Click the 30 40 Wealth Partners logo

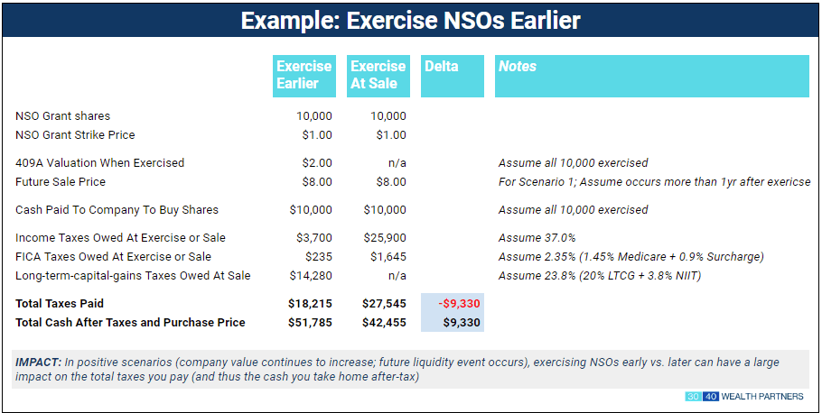click(x=743, y=397)
